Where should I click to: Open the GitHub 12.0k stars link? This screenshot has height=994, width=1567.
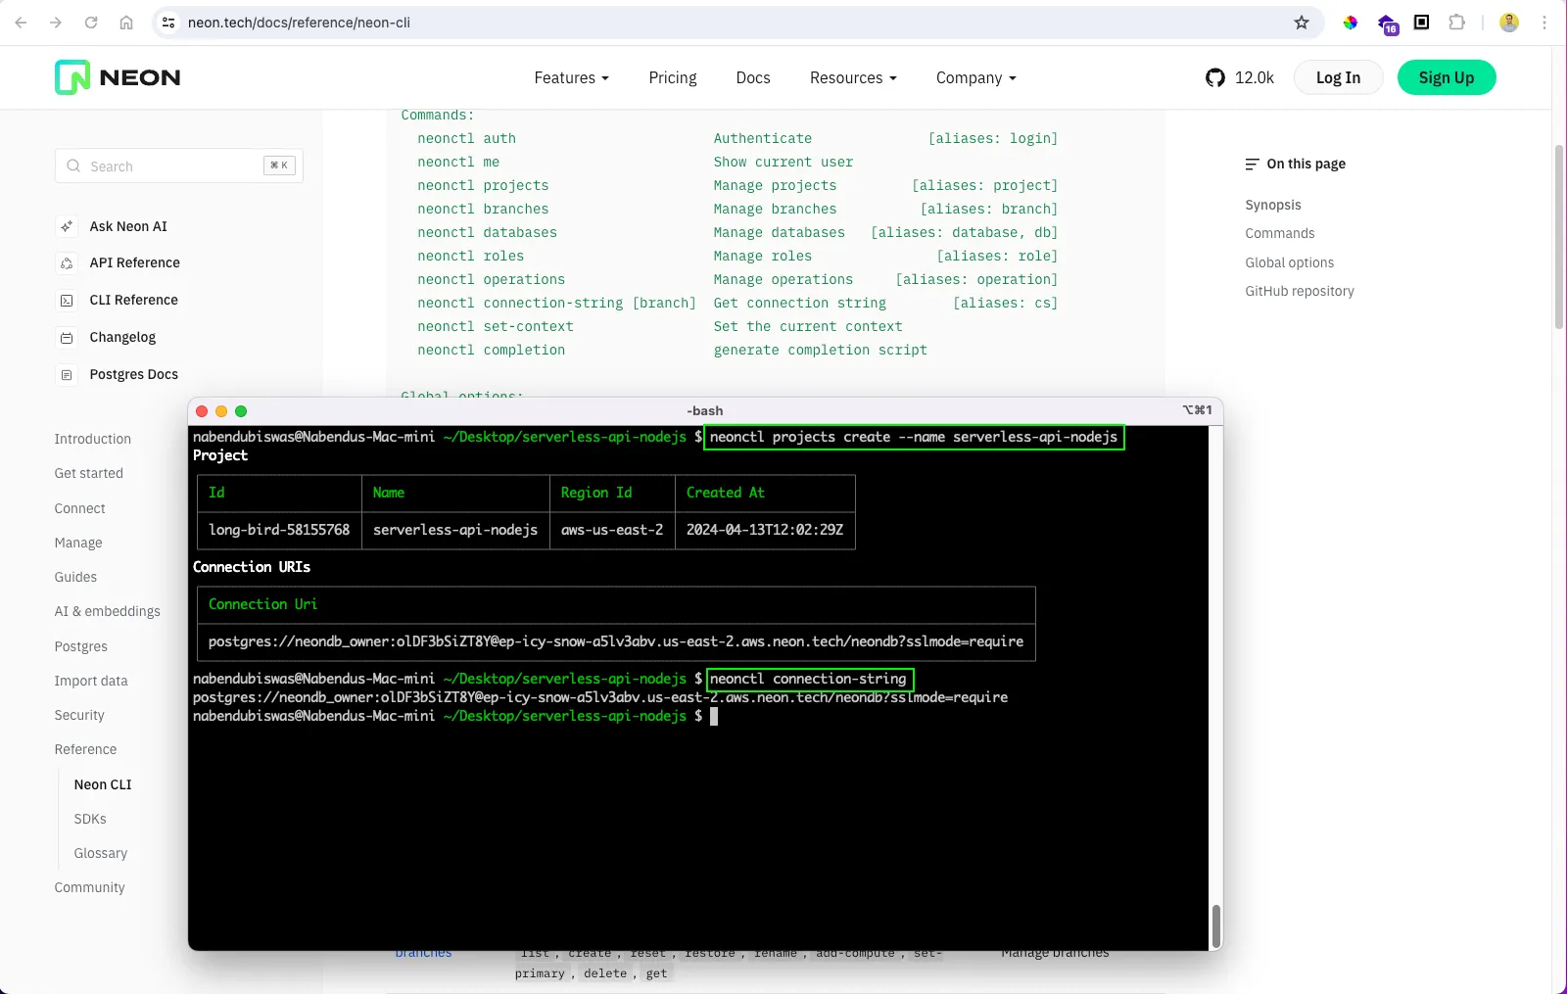pos(1240,77)
